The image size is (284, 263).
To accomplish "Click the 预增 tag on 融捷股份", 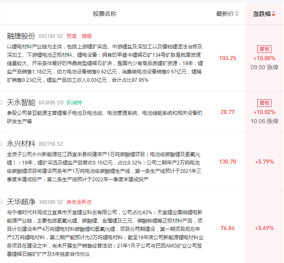I will point(71,36).
